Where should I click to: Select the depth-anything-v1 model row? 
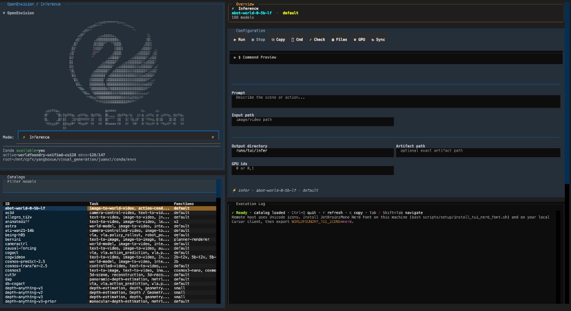(x=109, y=288)
